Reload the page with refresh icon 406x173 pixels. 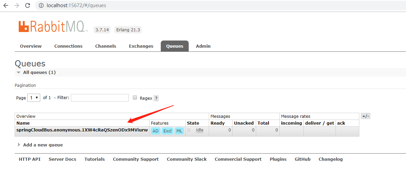pyautogui.click(x=28, y=5)
